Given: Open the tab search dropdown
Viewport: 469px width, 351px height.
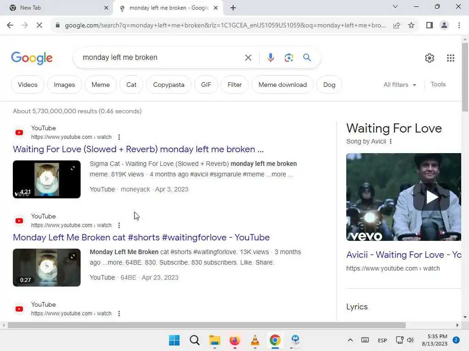Looking at the screenshot, I should 395,6.
